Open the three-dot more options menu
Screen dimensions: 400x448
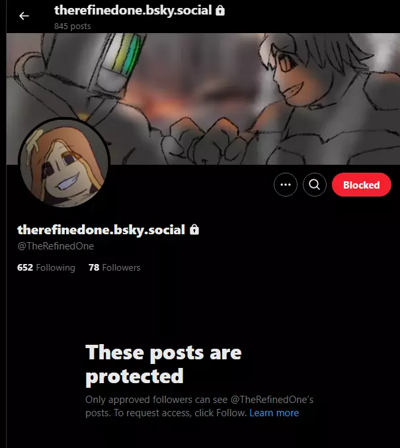click(286, 185)
